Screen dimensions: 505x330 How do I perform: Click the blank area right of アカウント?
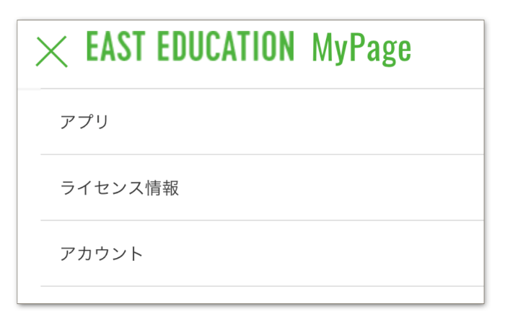[314, 254]
